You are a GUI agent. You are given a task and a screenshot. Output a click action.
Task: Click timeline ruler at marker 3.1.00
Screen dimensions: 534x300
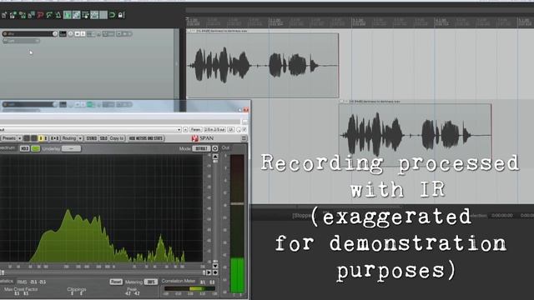point(359,22)
